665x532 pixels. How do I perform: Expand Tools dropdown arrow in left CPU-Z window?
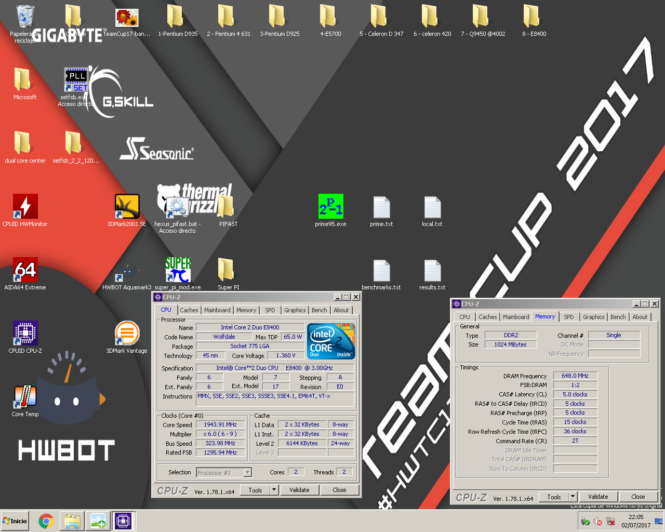point(274,490)
